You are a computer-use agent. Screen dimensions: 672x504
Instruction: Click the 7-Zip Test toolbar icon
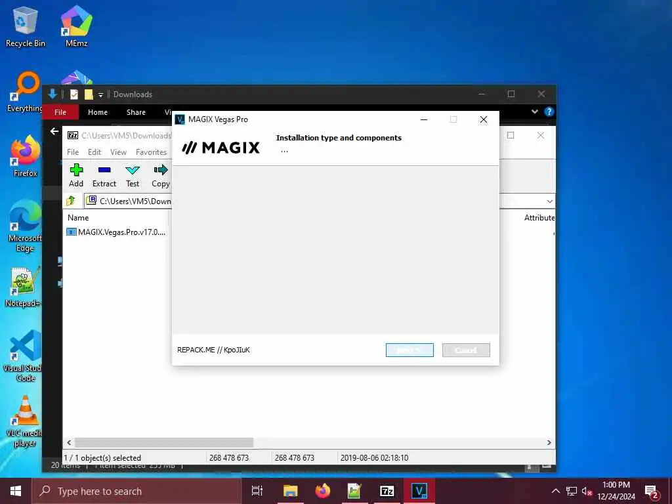point(133,176)
